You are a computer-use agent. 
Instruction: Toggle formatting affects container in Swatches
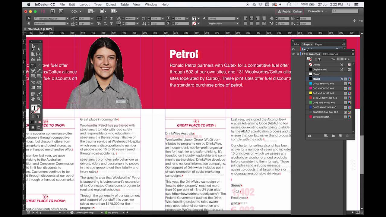tap(316, 59)
